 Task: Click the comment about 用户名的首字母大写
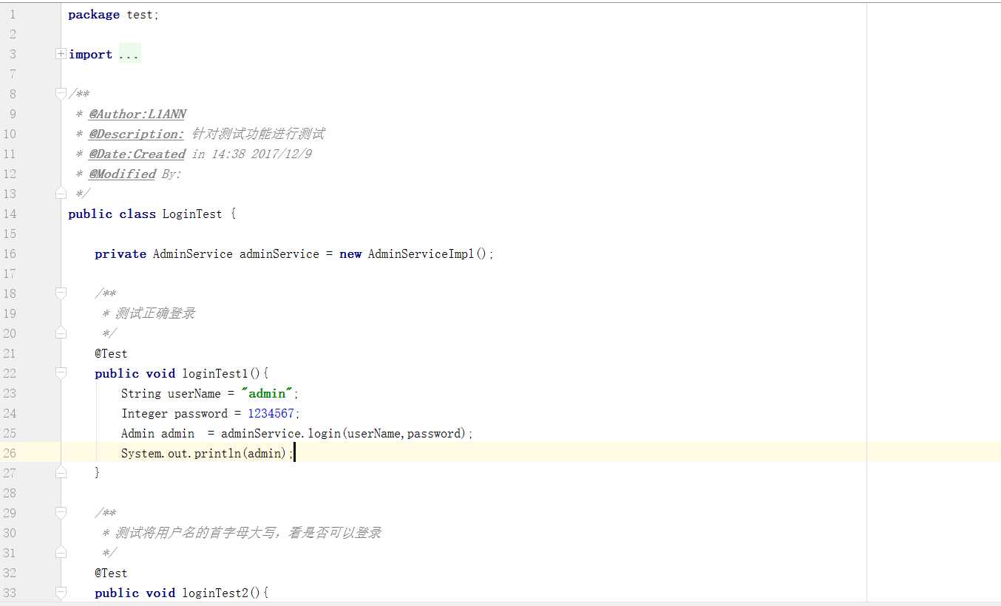click(248, 533)
